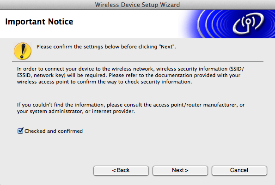The image size is (275, 185).
Task: Click the "internet provider" phrase
Action: coord(113,112)
